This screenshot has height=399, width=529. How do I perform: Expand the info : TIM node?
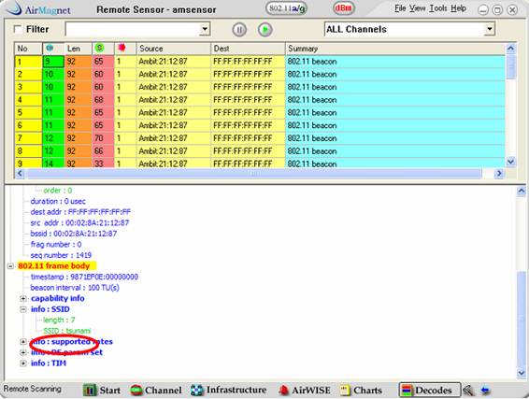(x=23, y=363)
